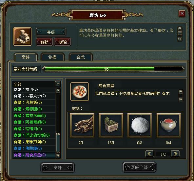Click the cooking level progress bar
194x181 pixels.
click(114, 69)
